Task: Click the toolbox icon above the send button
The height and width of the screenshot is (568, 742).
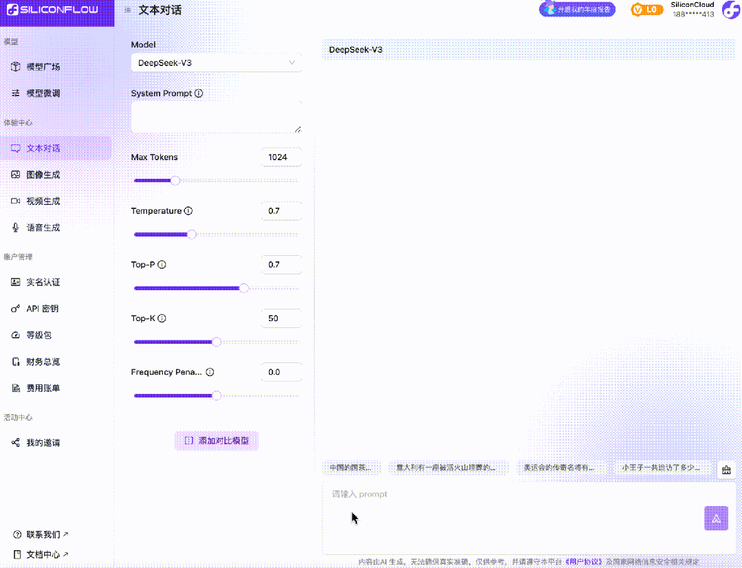Action: [x=726, y=470]
